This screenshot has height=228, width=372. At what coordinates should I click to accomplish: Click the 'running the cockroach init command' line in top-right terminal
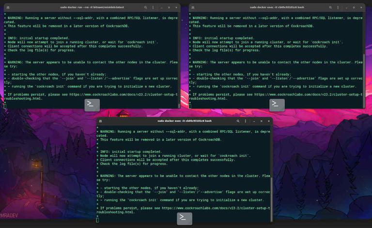coord(274,87)
